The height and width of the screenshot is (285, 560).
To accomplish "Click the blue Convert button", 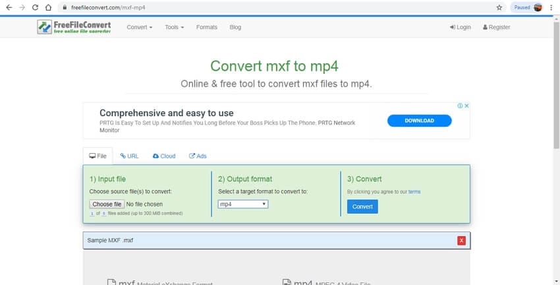I will point(362,206).
